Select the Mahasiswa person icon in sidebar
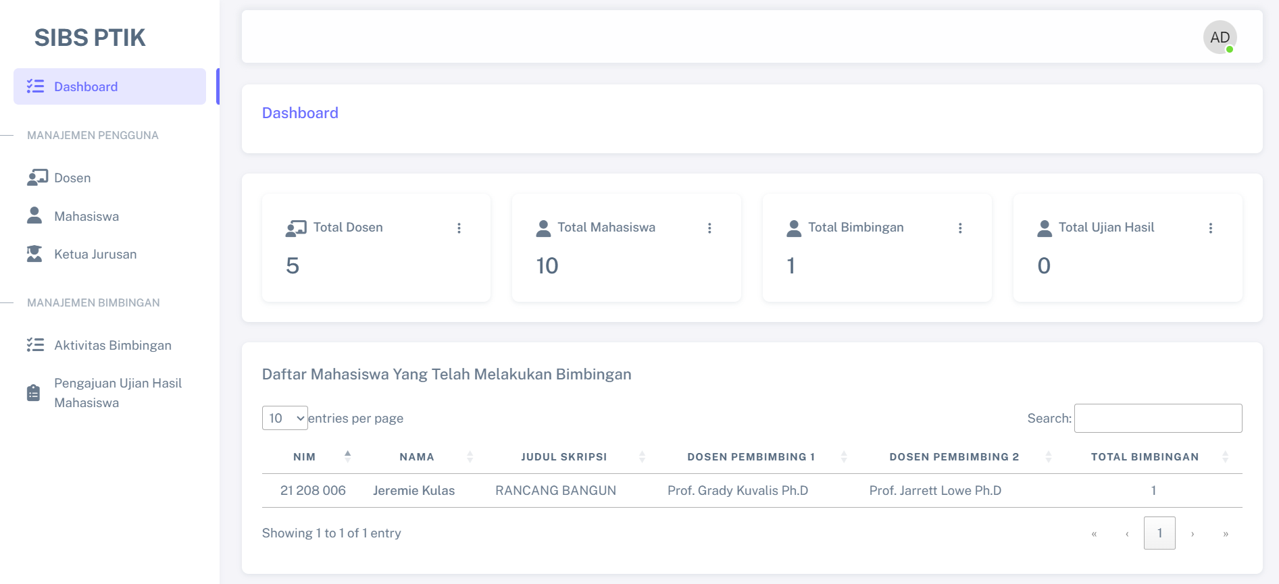The height and width of the screenshot is (584, 1279). point(34,215)
